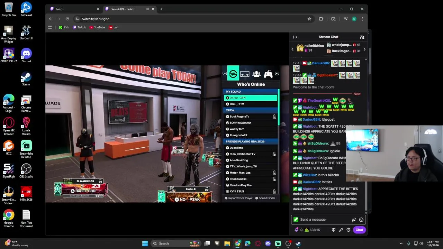Open weather widget showing 43°F
443x249 pixels.
click(x=16, y=243)
